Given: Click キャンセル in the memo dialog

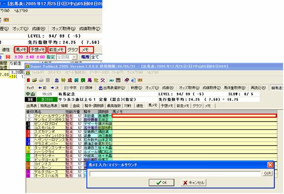Looking at the screenshot, I should coord(193,182).
